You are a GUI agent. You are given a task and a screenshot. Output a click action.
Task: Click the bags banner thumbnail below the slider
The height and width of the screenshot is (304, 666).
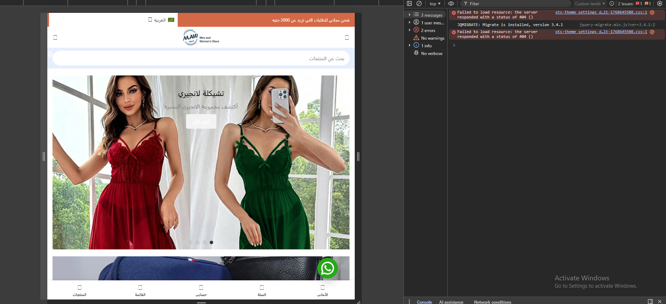tap(201, 268)
